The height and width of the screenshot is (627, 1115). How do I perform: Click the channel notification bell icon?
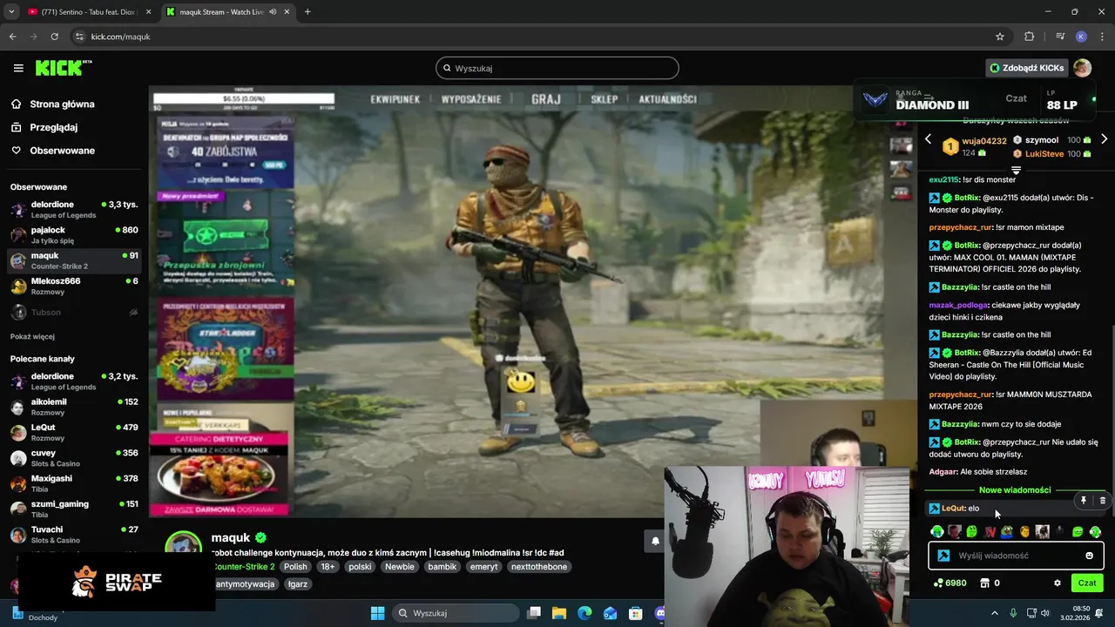click(x=655, y=541)
